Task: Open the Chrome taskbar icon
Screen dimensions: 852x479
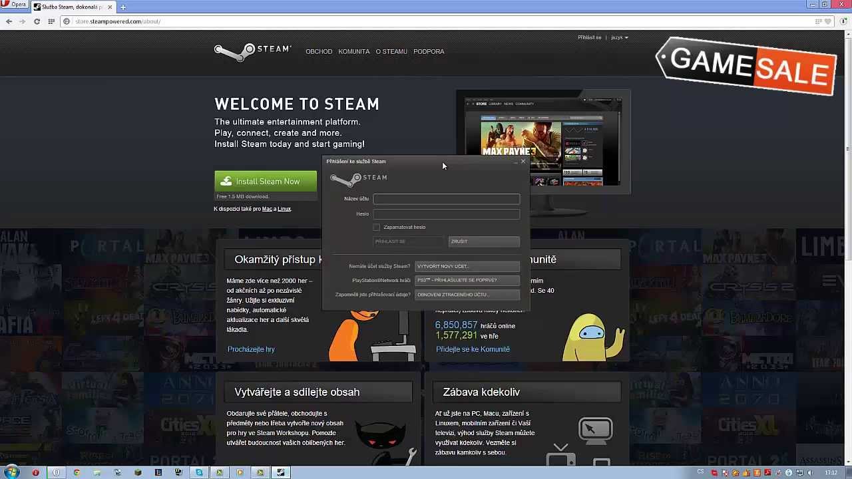Action: coord(77,472)
